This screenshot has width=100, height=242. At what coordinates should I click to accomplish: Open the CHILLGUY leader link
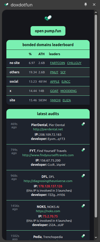[x=74, y=63]
